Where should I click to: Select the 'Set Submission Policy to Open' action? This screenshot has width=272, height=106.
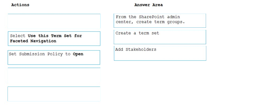tap(54, 57)
